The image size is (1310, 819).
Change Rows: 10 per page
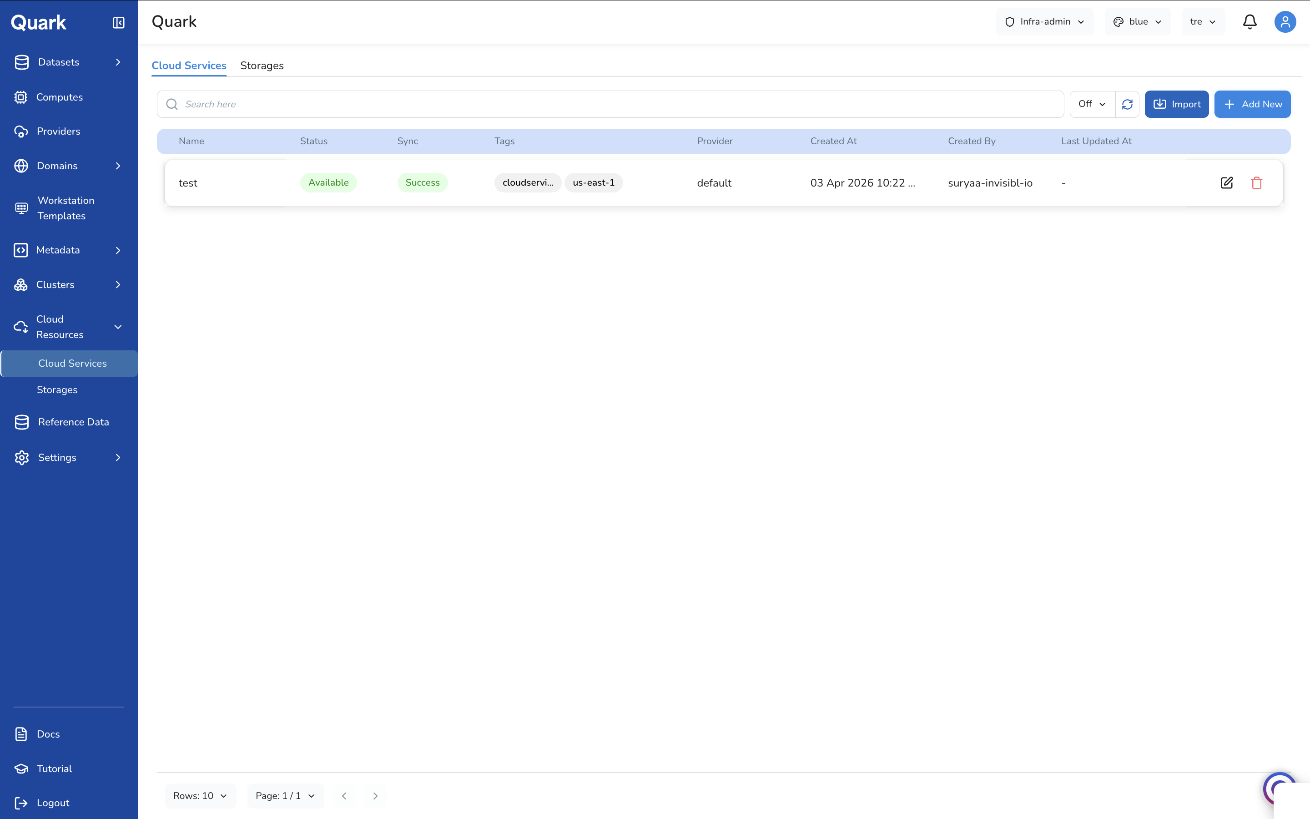point(200,796)
